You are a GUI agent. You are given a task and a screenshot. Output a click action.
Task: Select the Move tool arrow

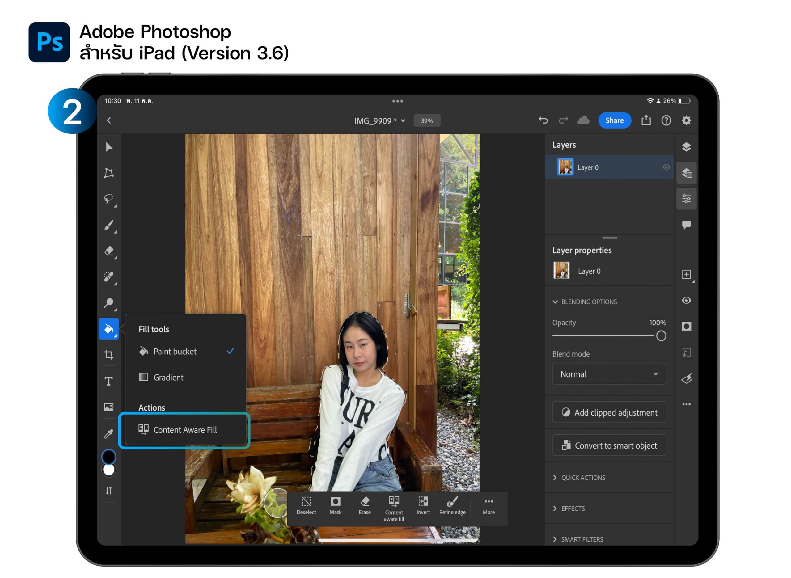(x=109, y=147)
